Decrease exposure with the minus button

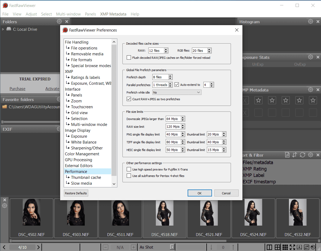106,247
